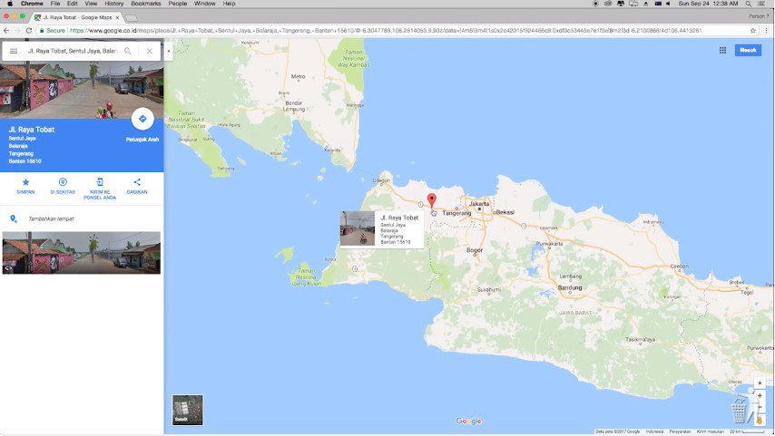Open Chrome three-dot menu
This screenshot has height=436, width=775.
click(x=767, y=31)
